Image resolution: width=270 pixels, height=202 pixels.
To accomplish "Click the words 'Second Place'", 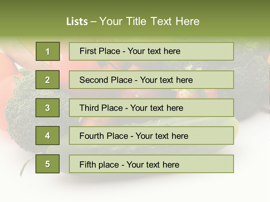I will [106, 80].
